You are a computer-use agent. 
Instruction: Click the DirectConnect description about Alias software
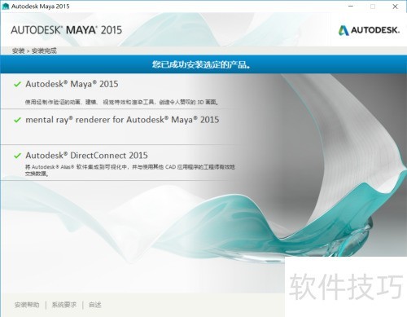(x=130, y=170)
